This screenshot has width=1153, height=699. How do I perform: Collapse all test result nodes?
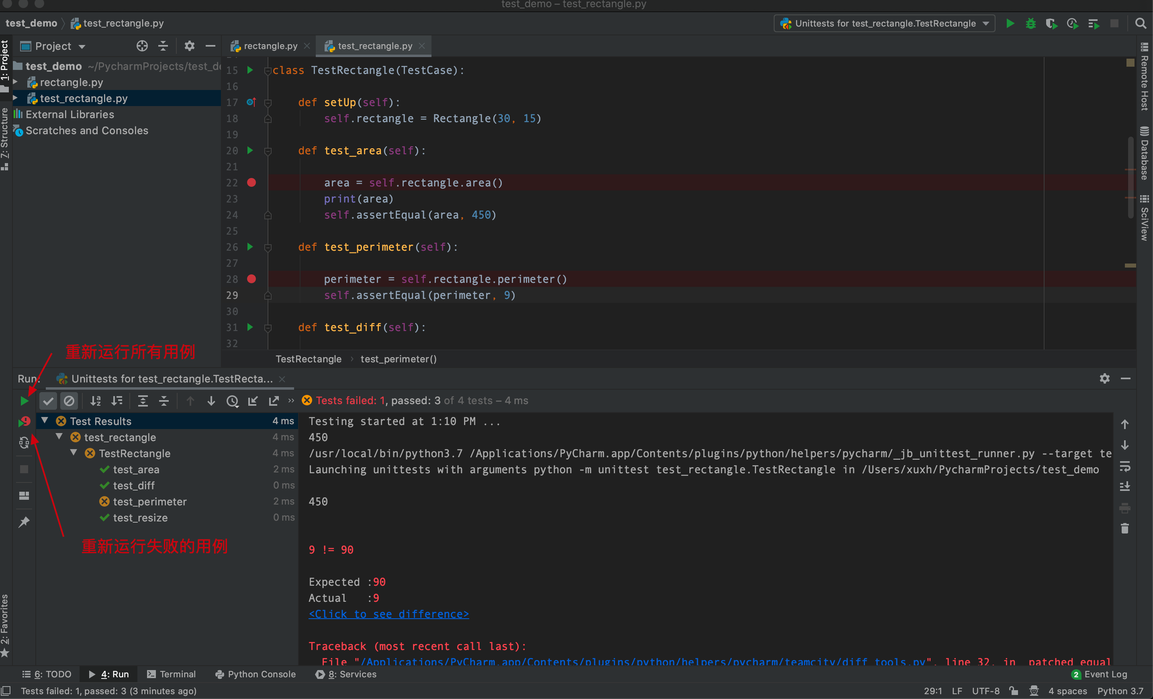tap(164, 401)
